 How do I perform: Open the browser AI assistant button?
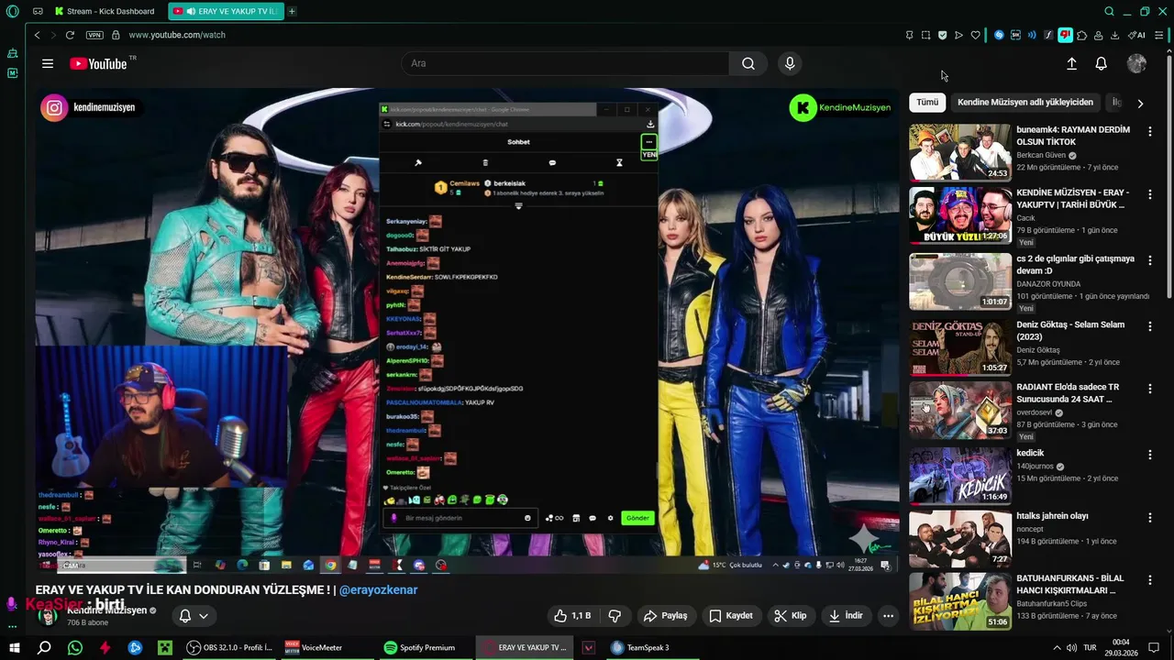click(x=1136, y=35)
